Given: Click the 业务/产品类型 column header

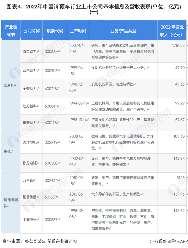Looking at the screenshot, I should pos(123,30).
